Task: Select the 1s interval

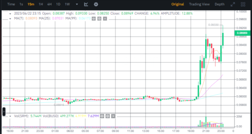Action: (x=21, y=4)
